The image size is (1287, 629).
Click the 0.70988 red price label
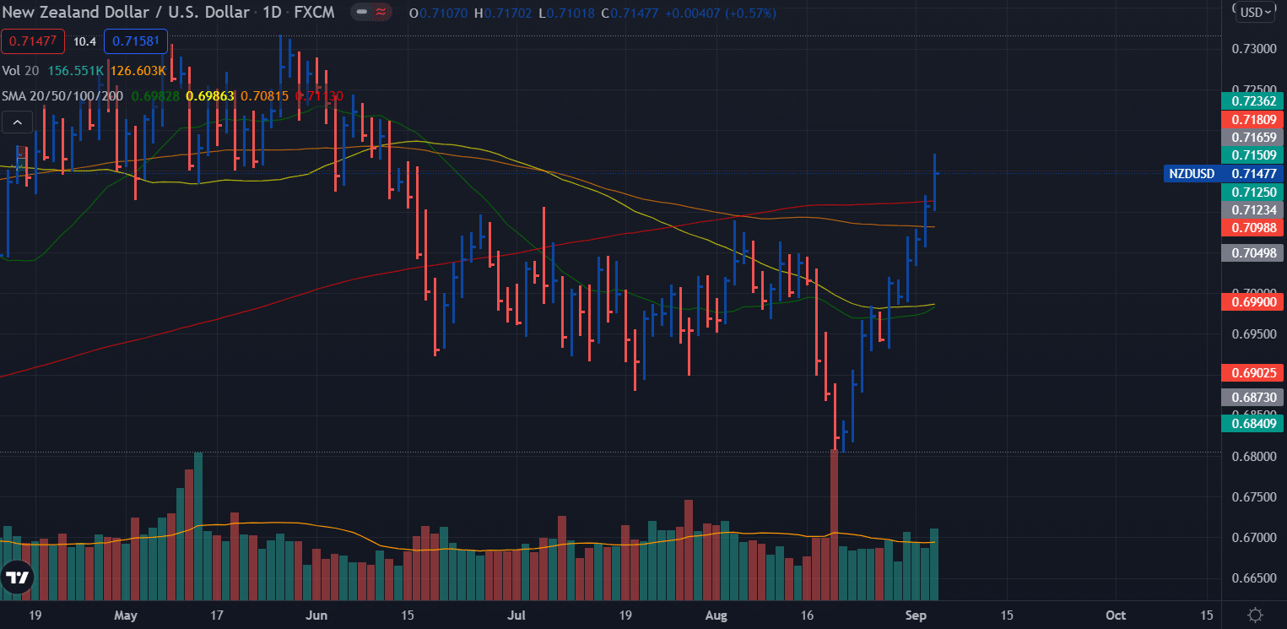coord(1253,227)
